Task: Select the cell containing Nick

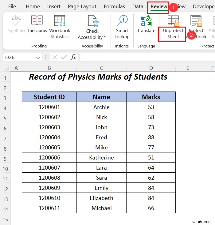Action: (x=101, y=117)
